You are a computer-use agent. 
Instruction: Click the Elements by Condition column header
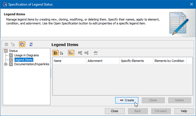170,61
